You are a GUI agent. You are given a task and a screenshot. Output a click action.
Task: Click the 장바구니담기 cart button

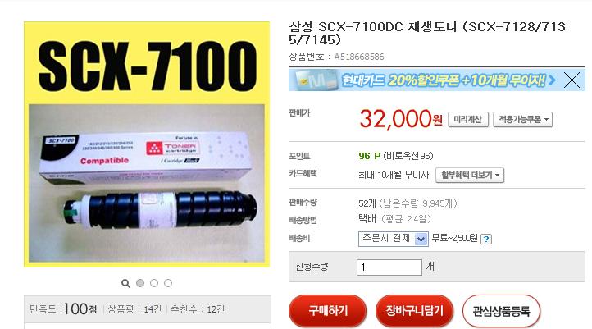[414, 311]
